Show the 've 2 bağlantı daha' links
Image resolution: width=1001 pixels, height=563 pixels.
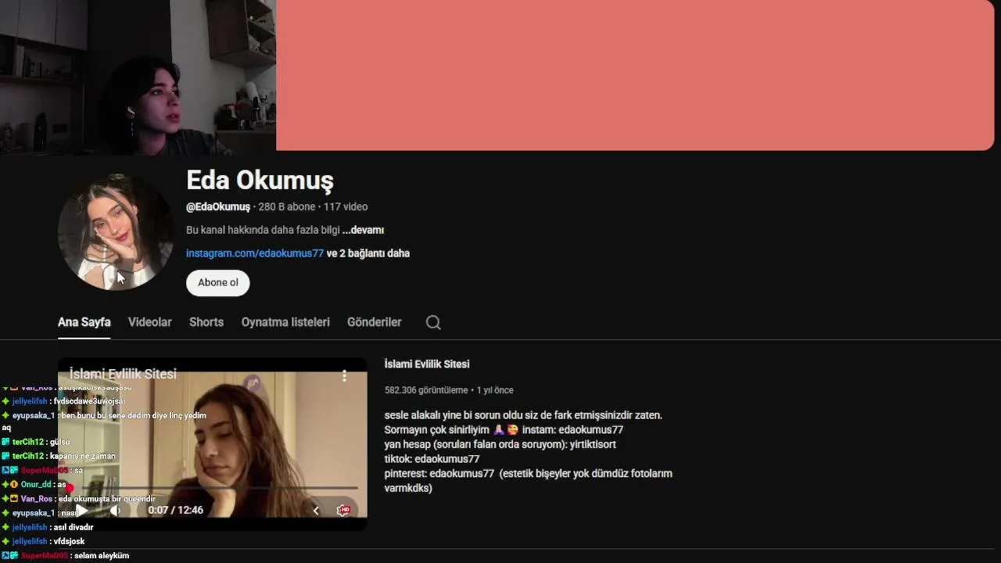tap(368, 253)
